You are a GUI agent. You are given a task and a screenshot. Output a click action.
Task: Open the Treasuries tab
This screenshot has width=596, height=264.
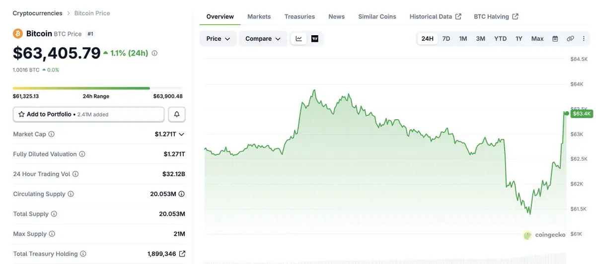(x=299, y=16)
